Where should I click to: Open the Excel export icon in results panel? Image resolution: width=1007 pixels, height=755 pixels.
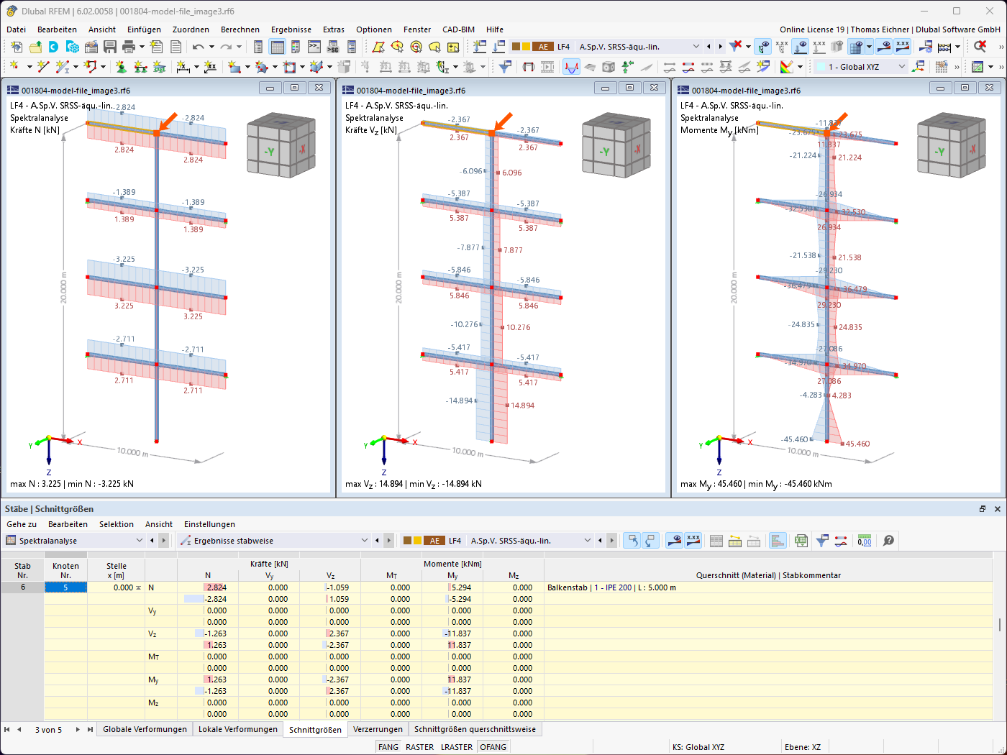(x=801, y=541)
